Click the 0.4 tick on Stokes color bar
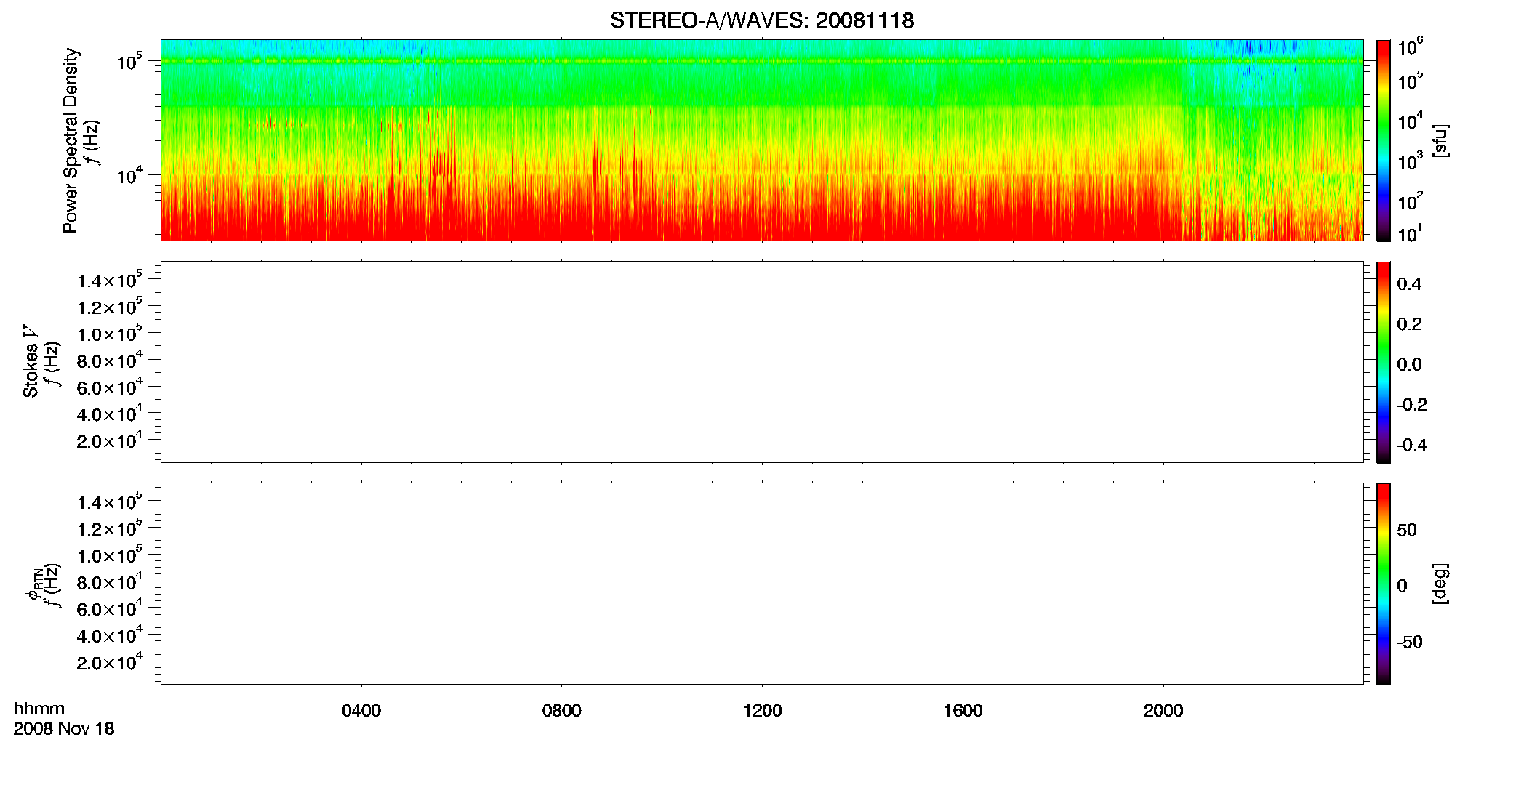 point(1409,284)
